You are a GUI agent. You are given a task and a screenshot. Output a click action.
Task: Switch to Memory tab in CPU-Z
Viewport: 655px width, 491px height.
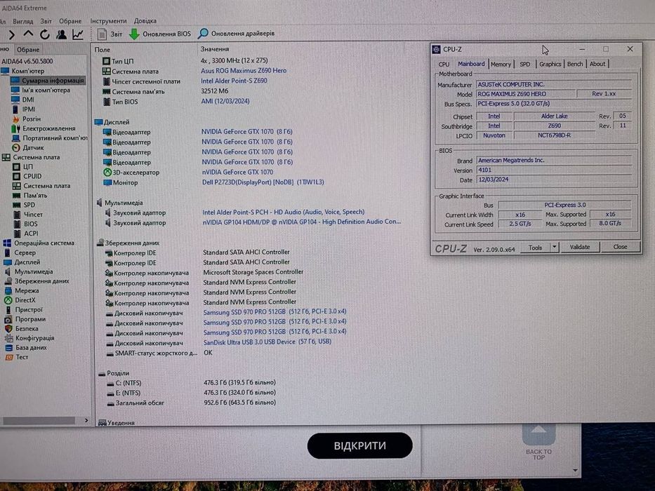click(501, 64)
